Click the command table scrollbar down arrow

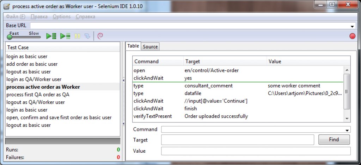tap(347, 119)
